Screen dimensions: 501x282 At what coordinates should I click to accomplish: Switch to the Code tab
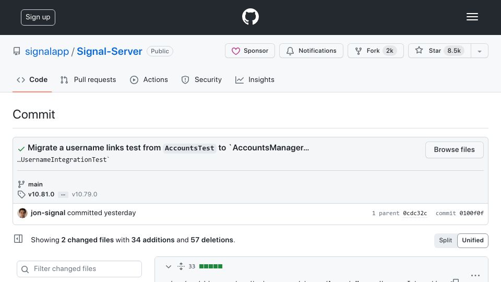pos(32,79)
